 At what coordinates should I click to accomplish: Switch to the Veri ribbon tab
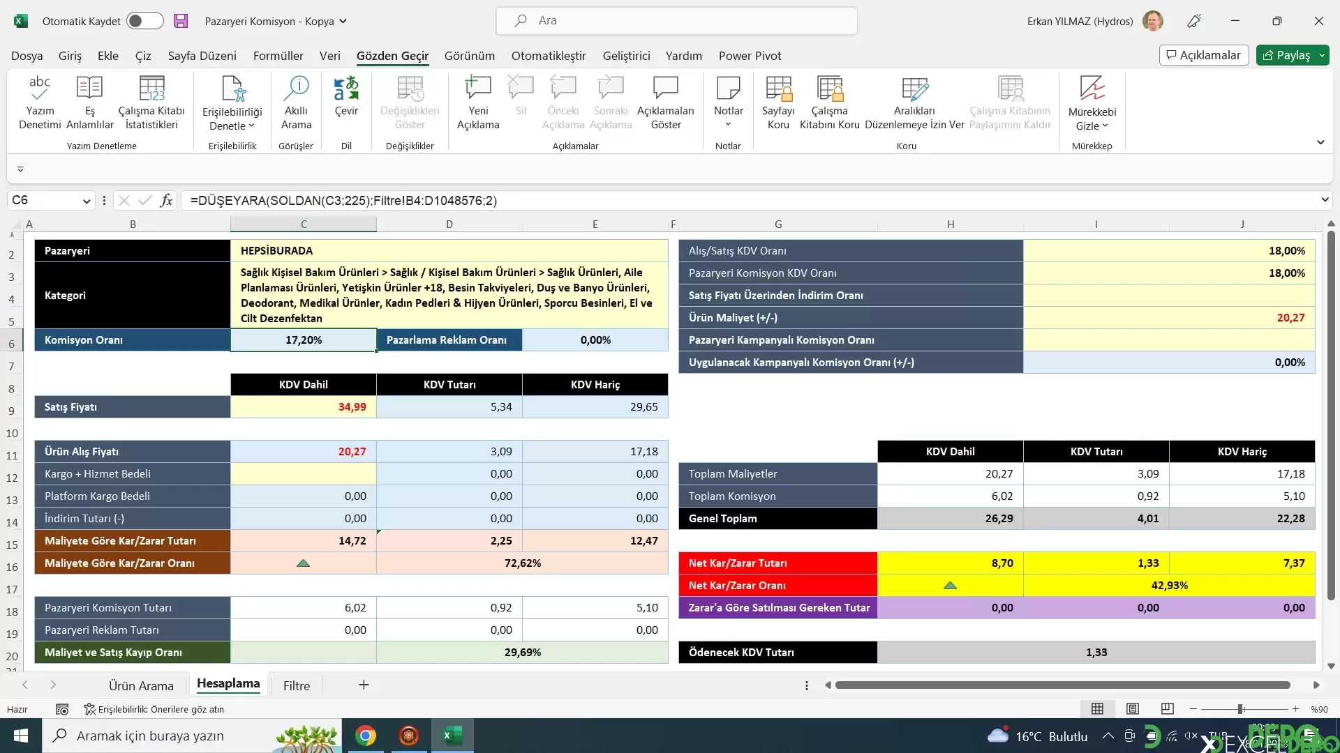(x=330, y=56)
